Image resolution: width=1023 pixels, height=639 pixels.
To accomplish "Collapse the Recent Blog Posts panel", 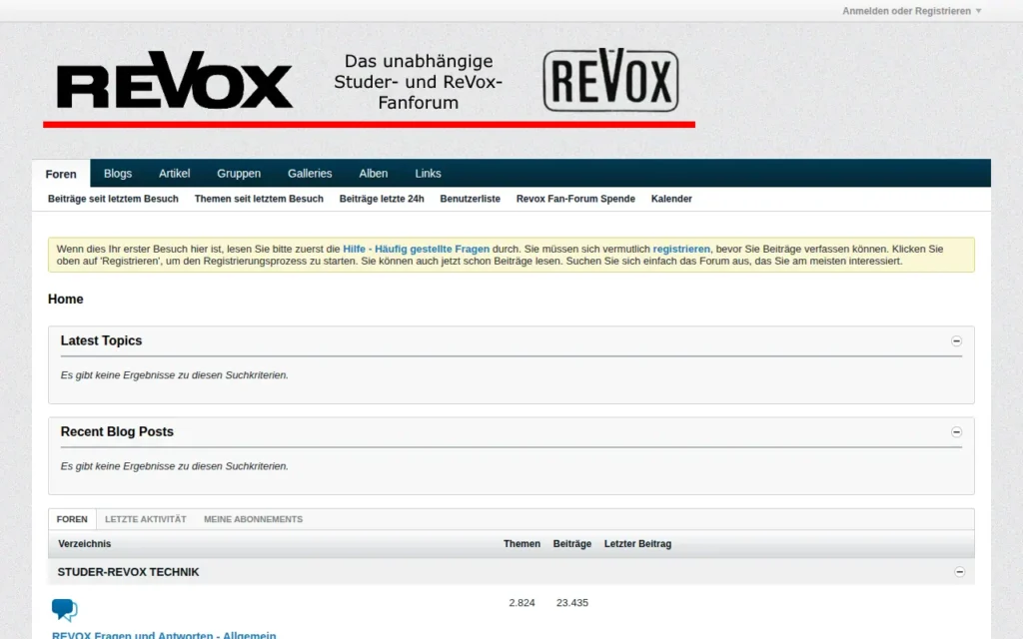I will pyautogui.click(x=956, y=432).
